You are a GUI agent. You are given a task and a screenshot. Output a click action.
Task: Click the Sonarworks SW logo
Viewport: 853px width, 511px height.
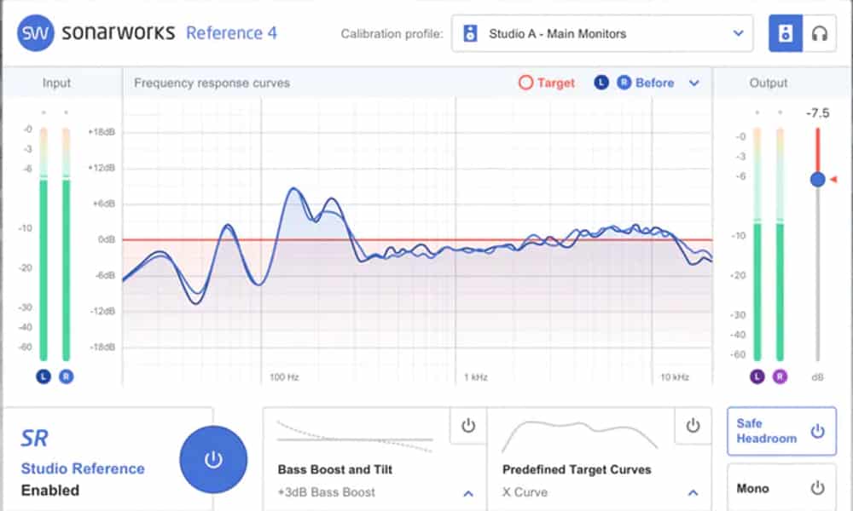35,33
